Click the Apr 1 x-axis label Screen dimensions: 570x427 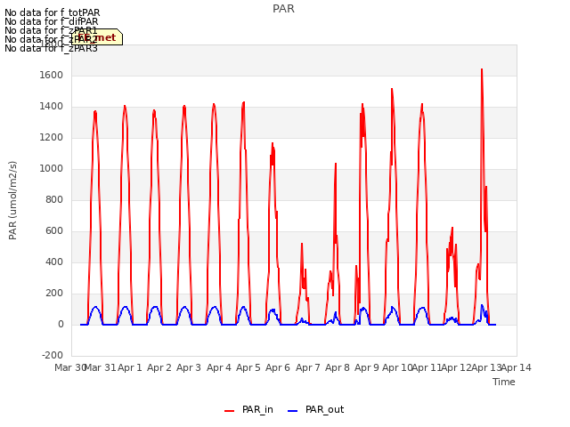click(x=130, y=367)
